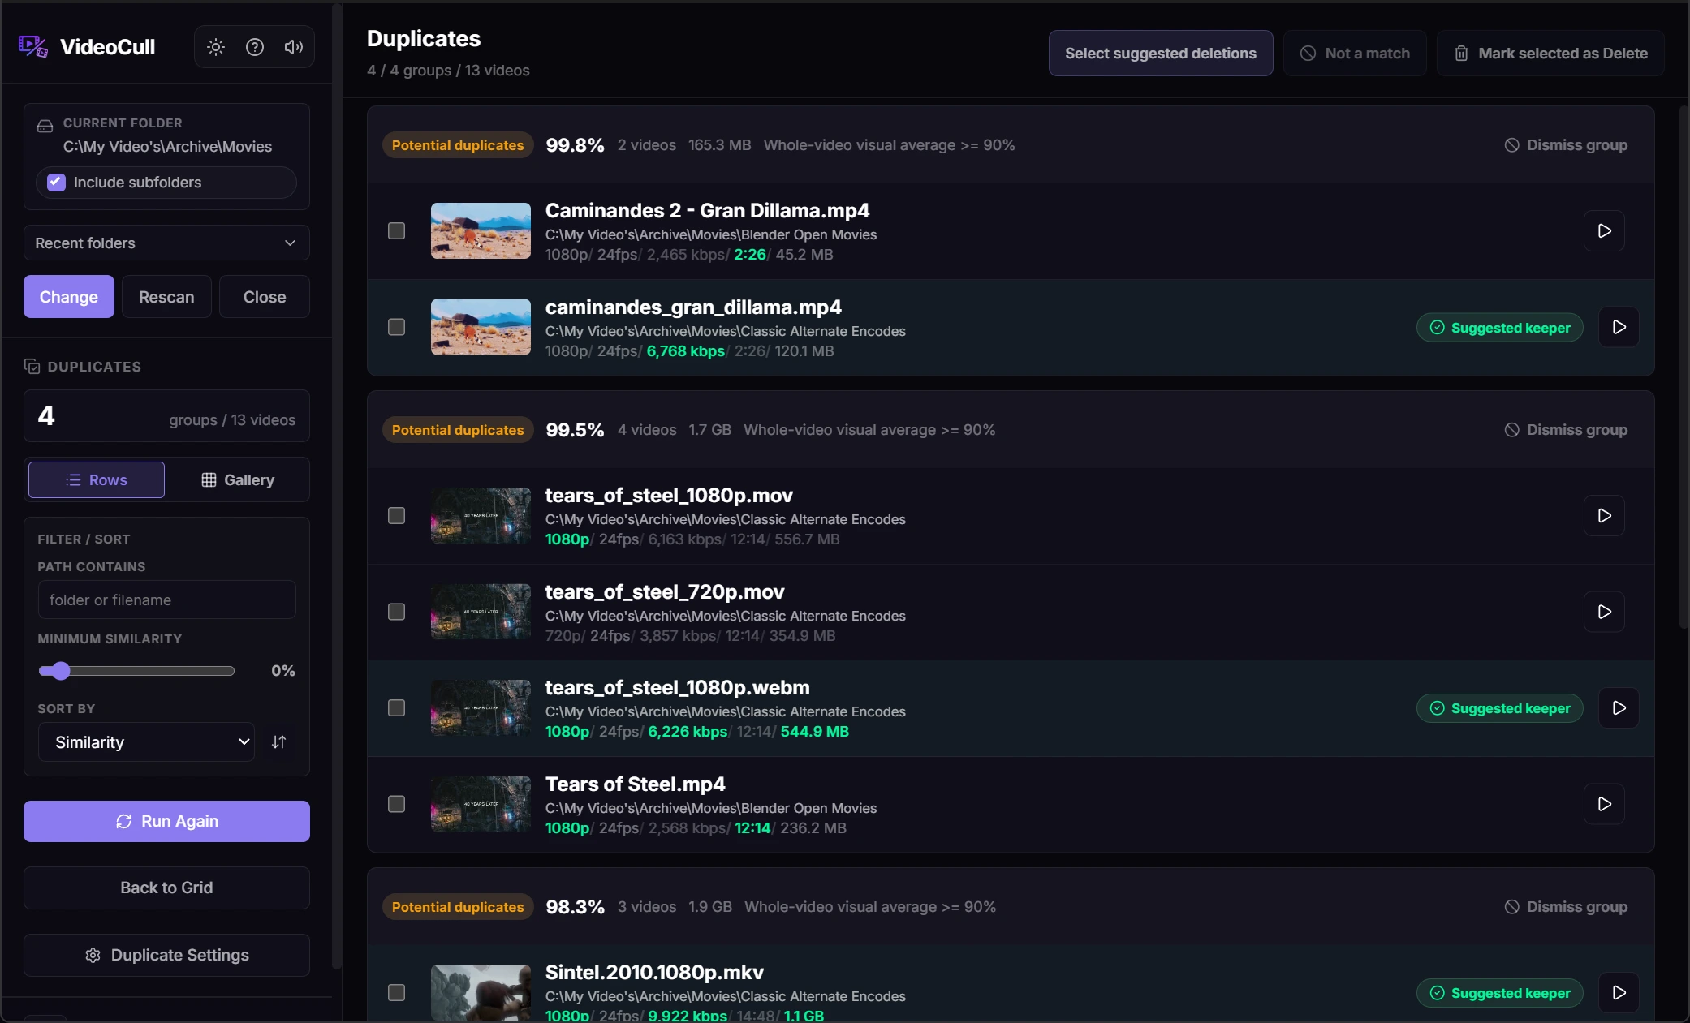Dismiss the 99.8% duplicate group
Screen dimensions: 1690x1023
coord(1566,145)
